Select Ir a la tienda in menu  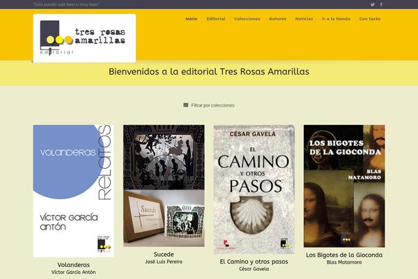click(x=336, y=19)
